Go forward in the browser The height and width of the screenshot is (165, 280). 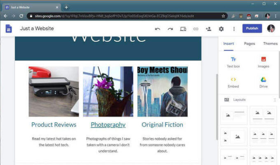point(14,16)
